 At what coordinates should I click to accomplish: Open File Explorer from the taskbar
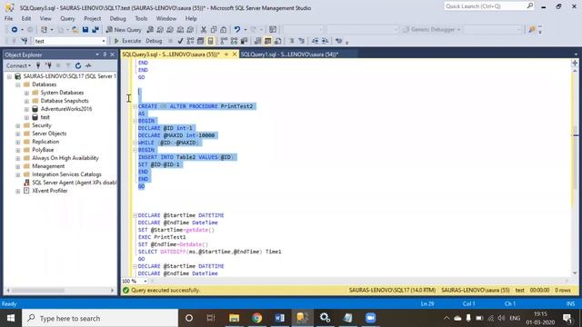[x=235, y=318]
